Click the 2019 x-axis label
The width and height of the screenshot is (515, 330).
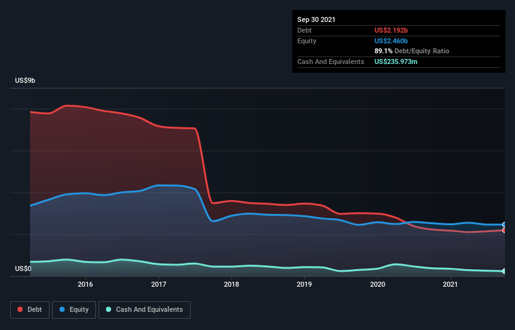point(304,284)
